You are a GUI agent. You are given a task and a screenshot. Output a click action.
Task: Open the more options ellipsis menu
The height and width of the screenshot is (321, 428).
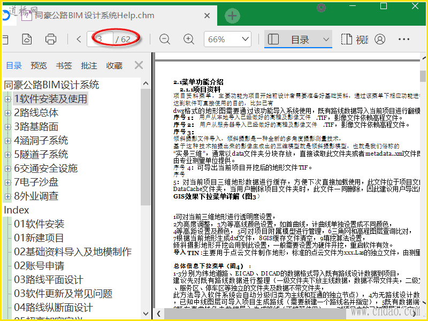pos(404,39)
